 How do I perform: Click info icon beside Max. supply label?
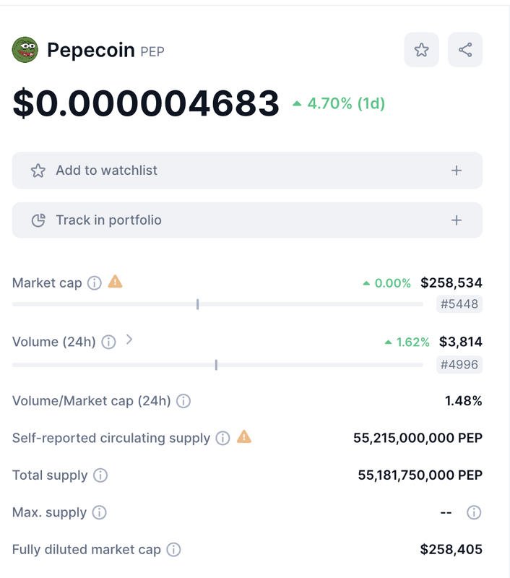click(99, 512)
